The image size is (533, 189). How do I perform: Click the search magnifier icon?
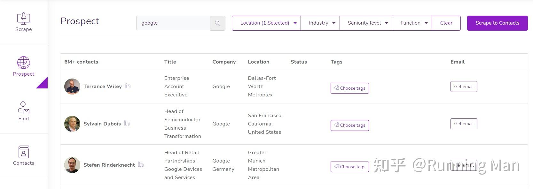tap(217, 23)
